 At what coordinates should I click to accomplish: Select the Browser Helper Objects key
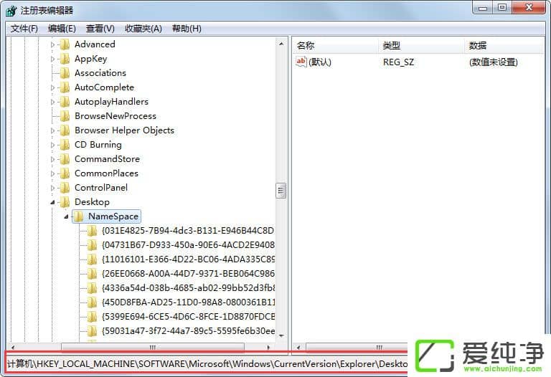124,130
